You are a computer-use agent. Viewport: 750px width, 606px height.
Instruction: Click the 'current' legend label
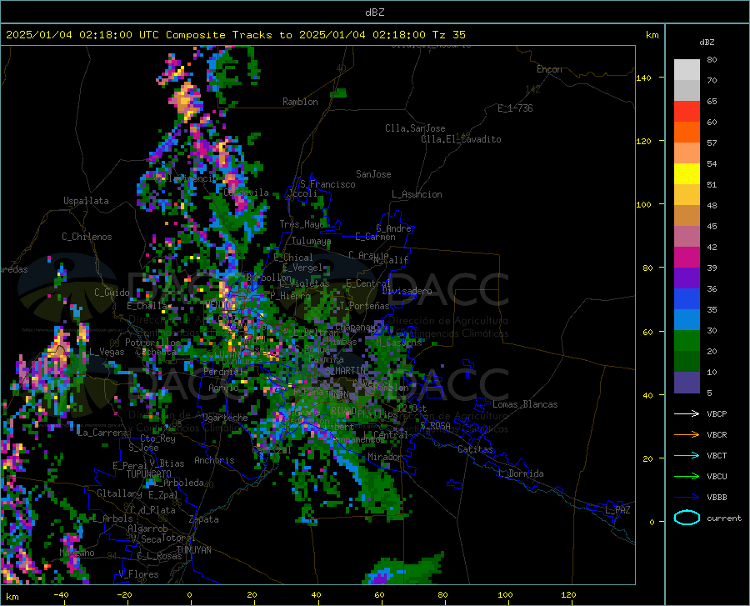click(724, 518)
